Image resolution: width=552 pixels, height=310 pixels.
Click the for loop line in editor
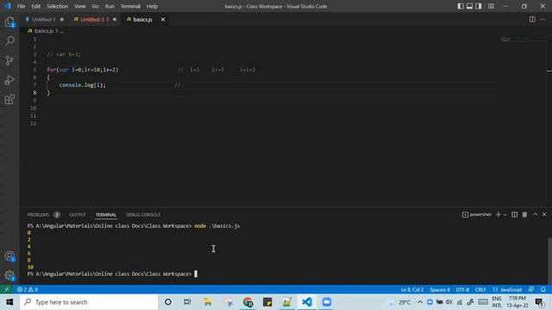(83, 70)
